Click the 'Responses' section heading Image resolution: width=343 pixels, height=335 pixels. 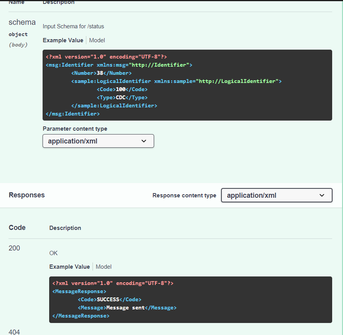[27, 195]
